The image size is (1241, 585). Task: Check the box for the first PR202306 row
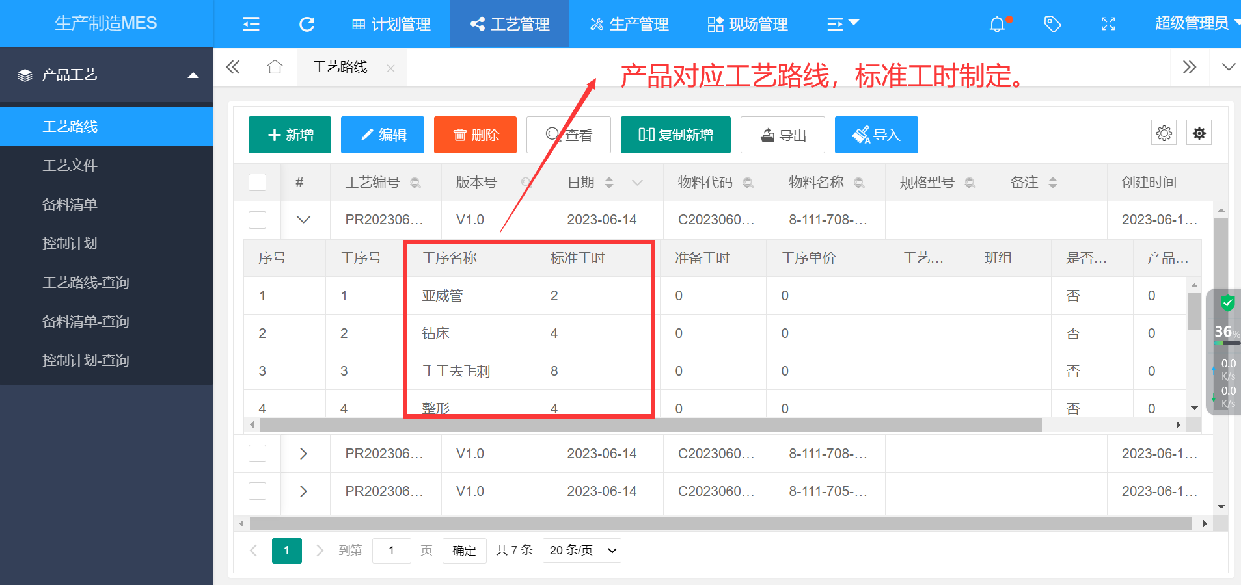click(x=258, y=220)
